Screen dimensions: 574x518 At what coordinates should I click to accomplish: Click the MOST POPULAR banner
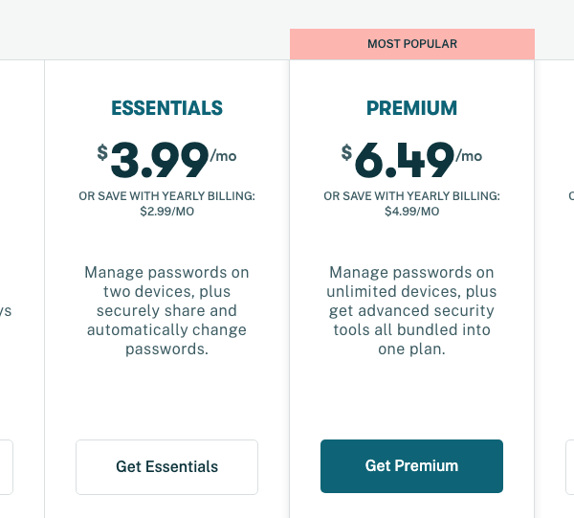coord(411,44)
